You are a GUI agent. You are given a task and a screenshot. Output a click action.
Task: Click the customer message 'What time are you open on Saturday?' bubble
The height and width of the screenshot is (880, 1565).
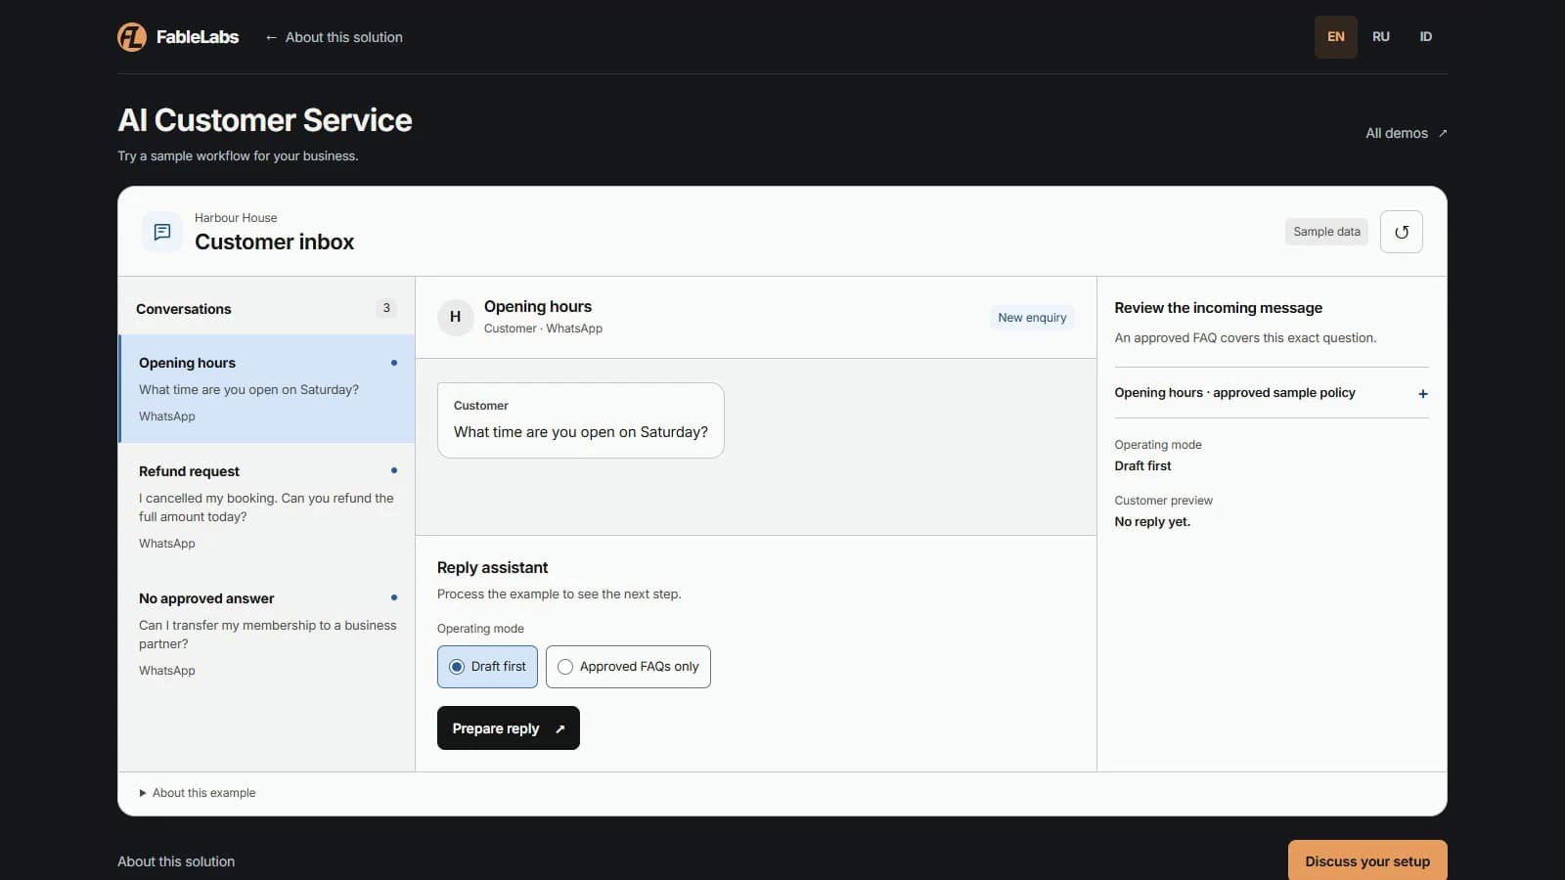(581, 420)
